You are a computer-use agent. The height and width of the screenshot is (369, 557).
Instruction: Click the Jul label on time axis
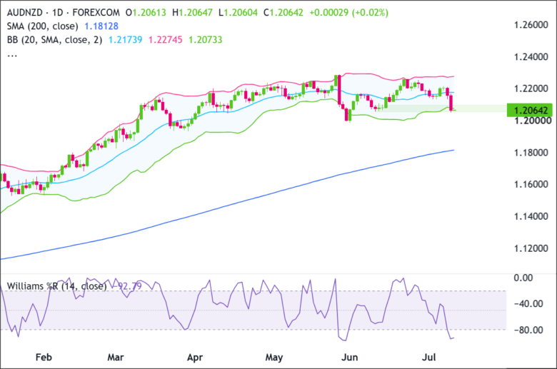click(x=428, y=358)
